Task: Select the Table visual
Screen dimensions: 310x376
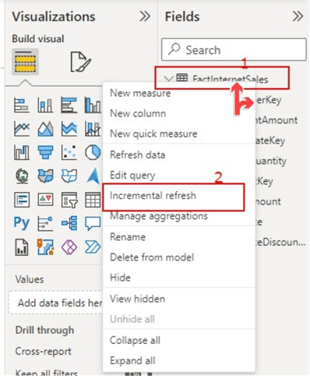Action: click(x=93, y=200)
